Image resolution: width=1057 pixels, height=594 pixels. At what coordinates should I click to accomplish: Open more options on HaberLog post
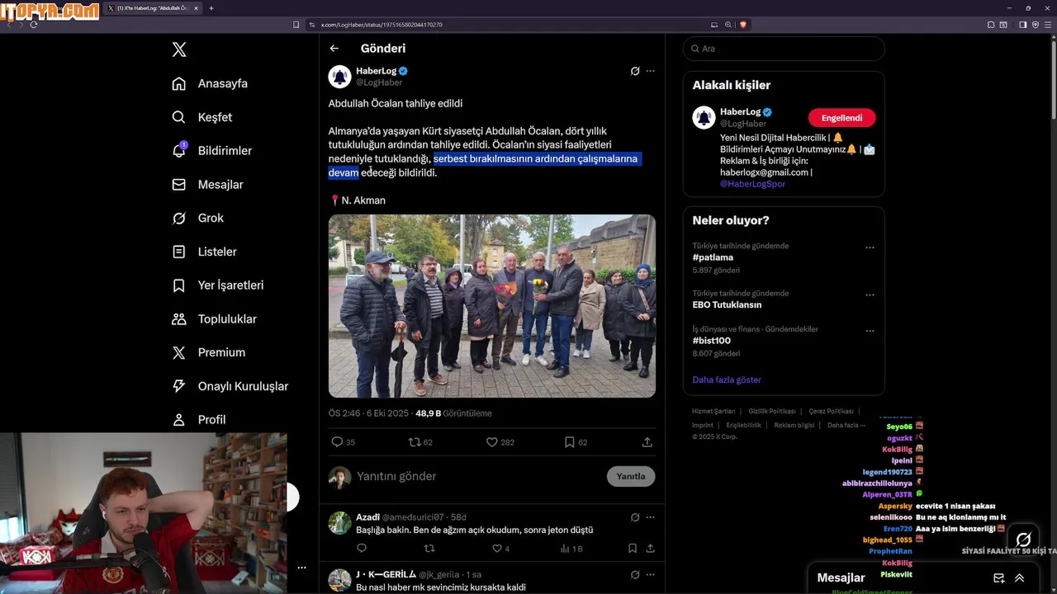click(650, 71)
